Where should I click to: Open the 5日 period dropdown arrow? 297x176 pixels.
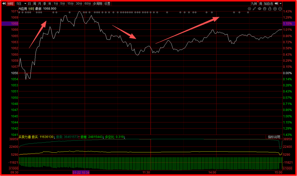click(25, 4)
